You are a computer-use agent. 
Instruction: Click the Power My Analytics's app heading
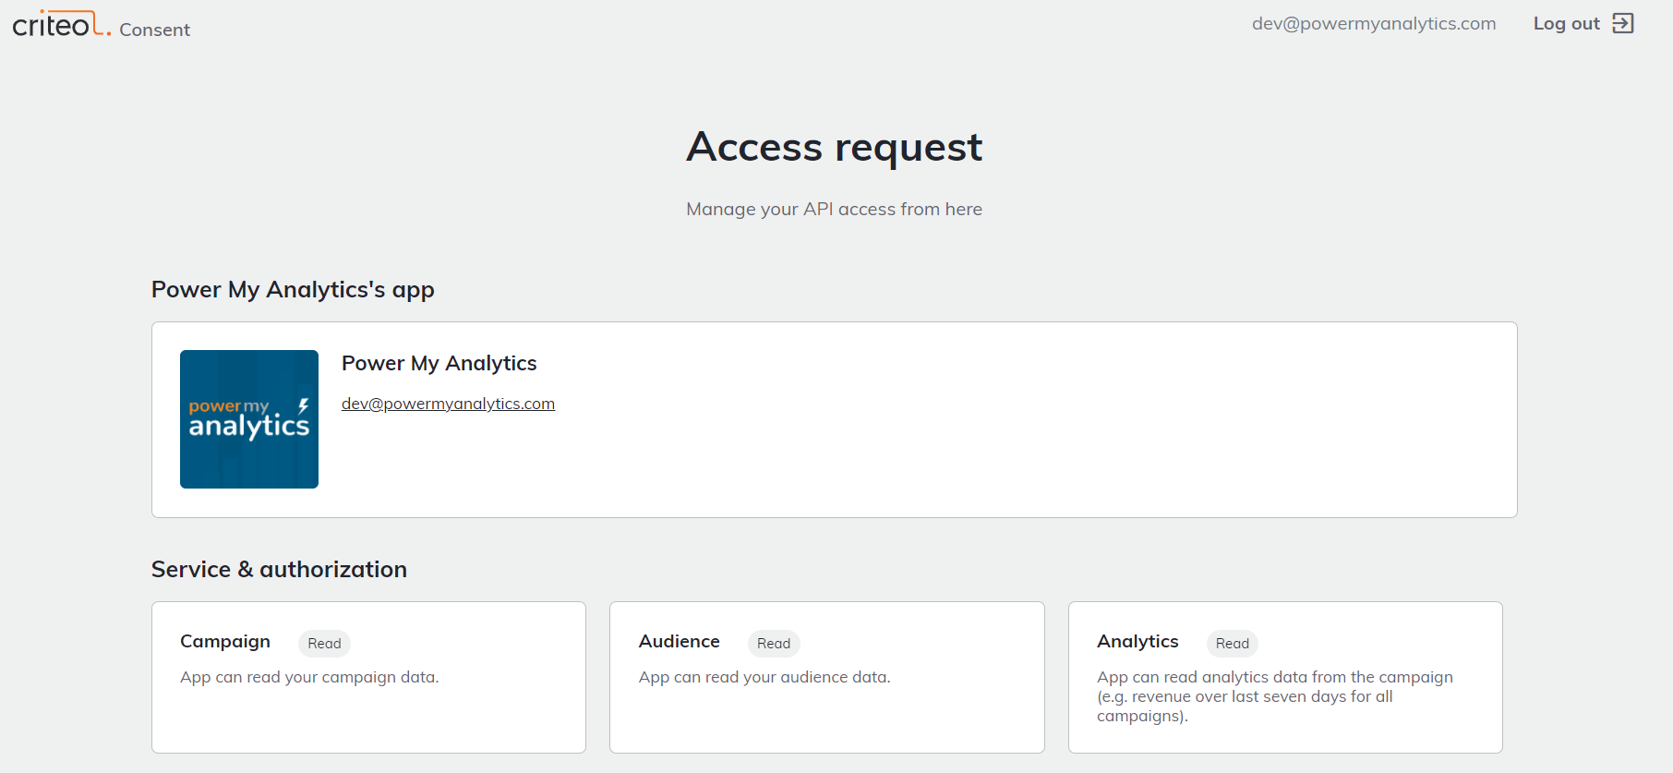(293, 290)
